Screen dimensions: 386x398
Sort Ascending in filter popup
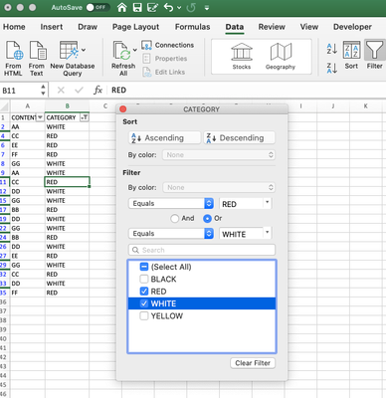point(164,137)
